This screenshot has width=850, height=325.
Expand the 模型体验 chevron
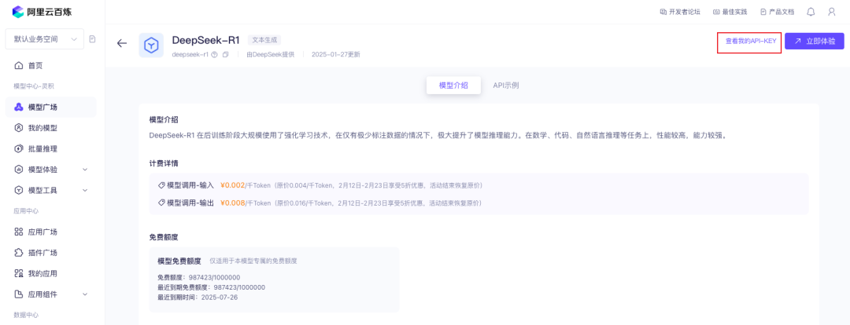tap(84, 170)
